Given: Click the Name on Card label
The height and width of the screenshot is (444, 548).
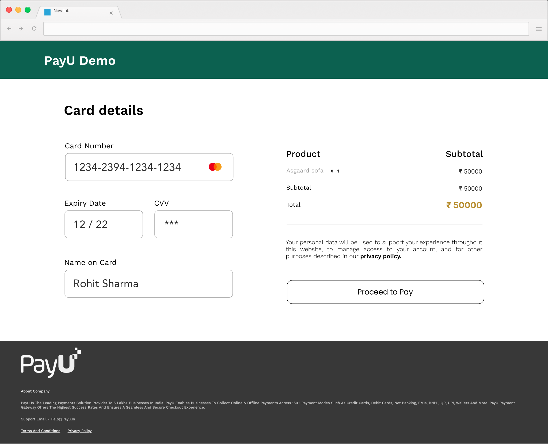Looking at the screenshot, I should pyautogui.click(x=90, y=262).
